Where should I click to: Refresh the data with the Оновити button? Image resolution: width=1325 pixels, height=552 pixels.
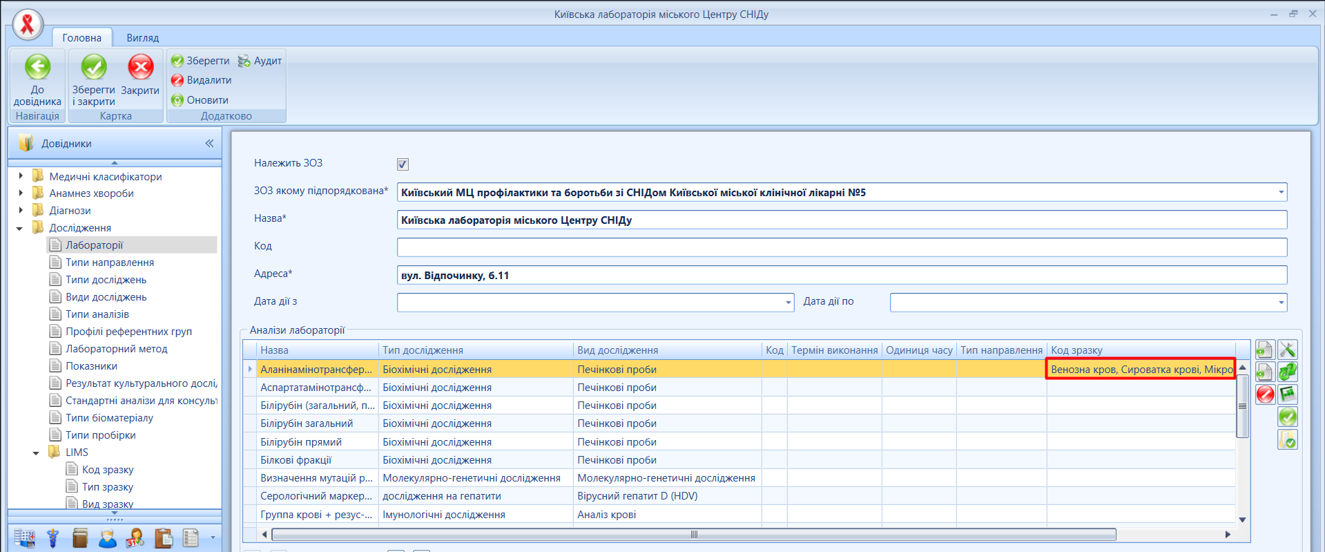tap(200, 100)
